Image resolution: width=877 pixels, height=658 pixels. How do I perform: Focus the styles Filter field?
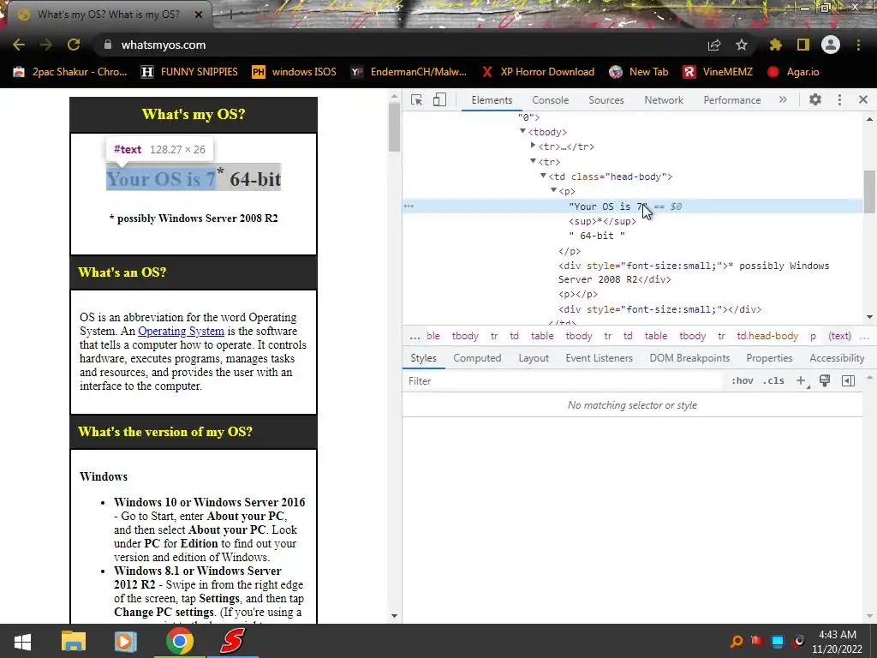pos(564,381)
